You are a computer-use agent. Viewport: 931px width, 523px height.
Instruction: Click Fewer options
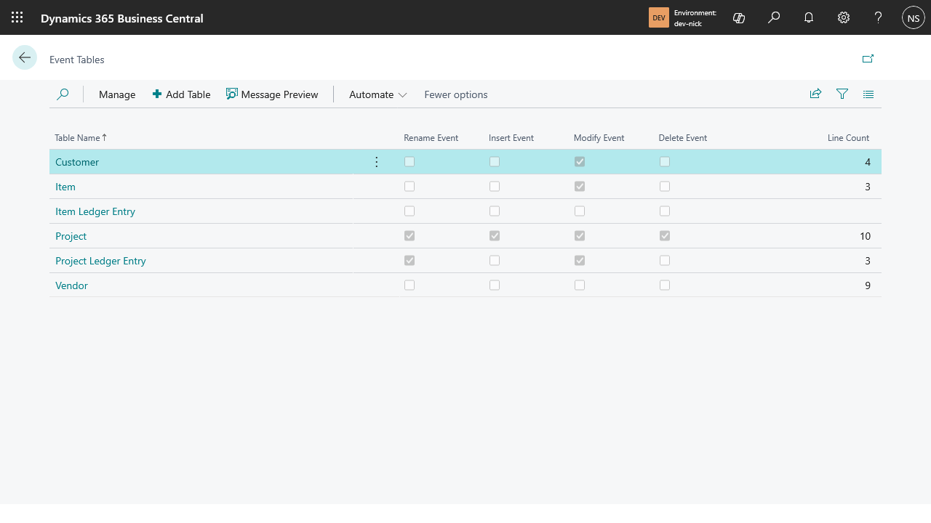click(456, 94)
